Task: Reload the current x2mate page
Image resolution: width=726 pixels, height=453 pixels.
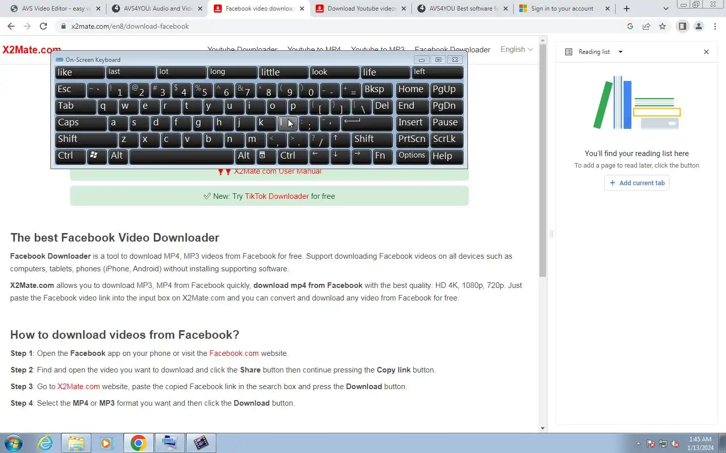Action: tap(43, 26)
